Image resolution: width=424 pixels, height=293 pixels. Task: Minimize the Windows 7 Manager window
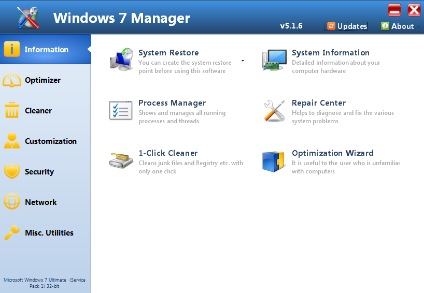(x=394, y=10)
